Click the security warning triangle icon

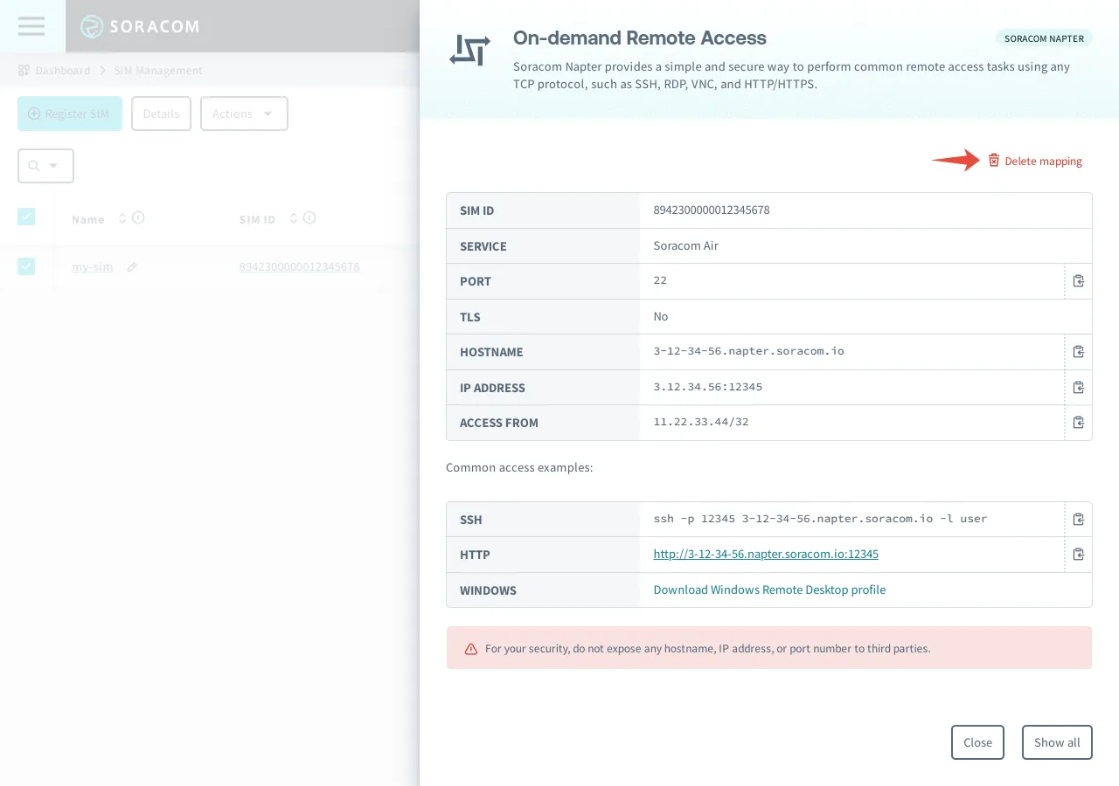point(471,649)
